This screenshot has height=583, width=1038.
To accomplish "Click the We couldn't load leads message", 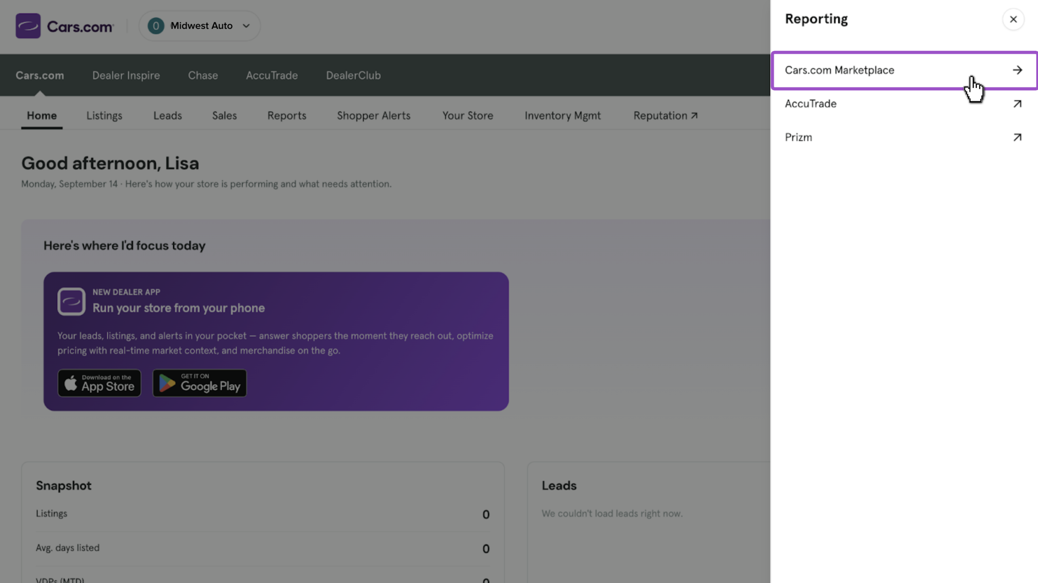I will coord(612,514).
